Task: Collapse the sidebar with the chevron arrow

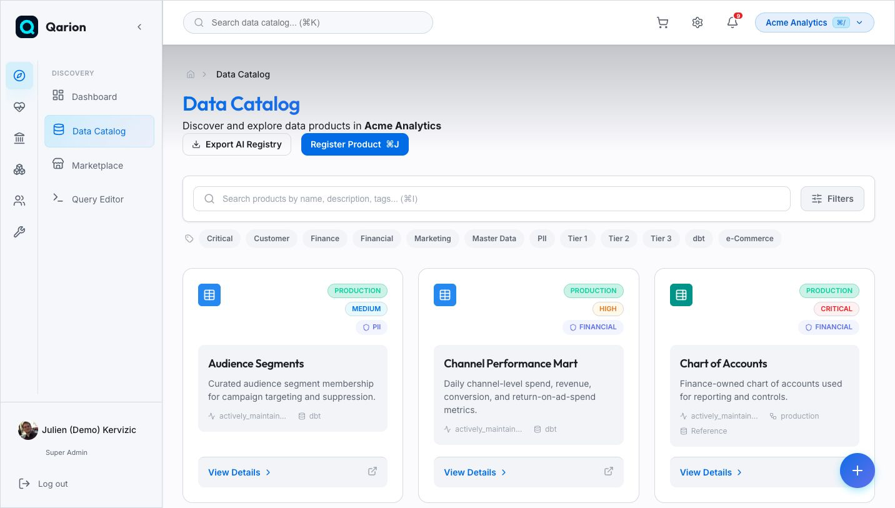Action: [x=139, y=27]
